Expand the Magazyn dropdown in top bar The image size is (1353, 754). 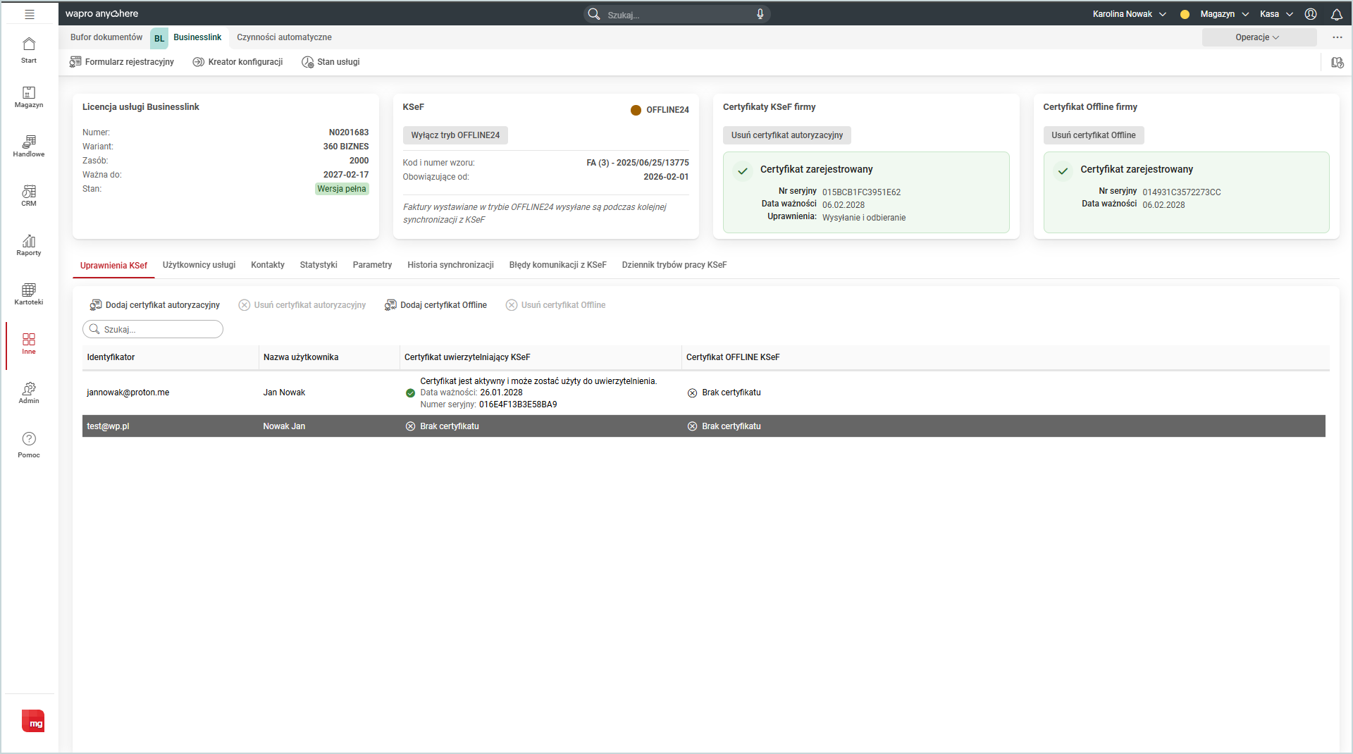(1225, 14)
